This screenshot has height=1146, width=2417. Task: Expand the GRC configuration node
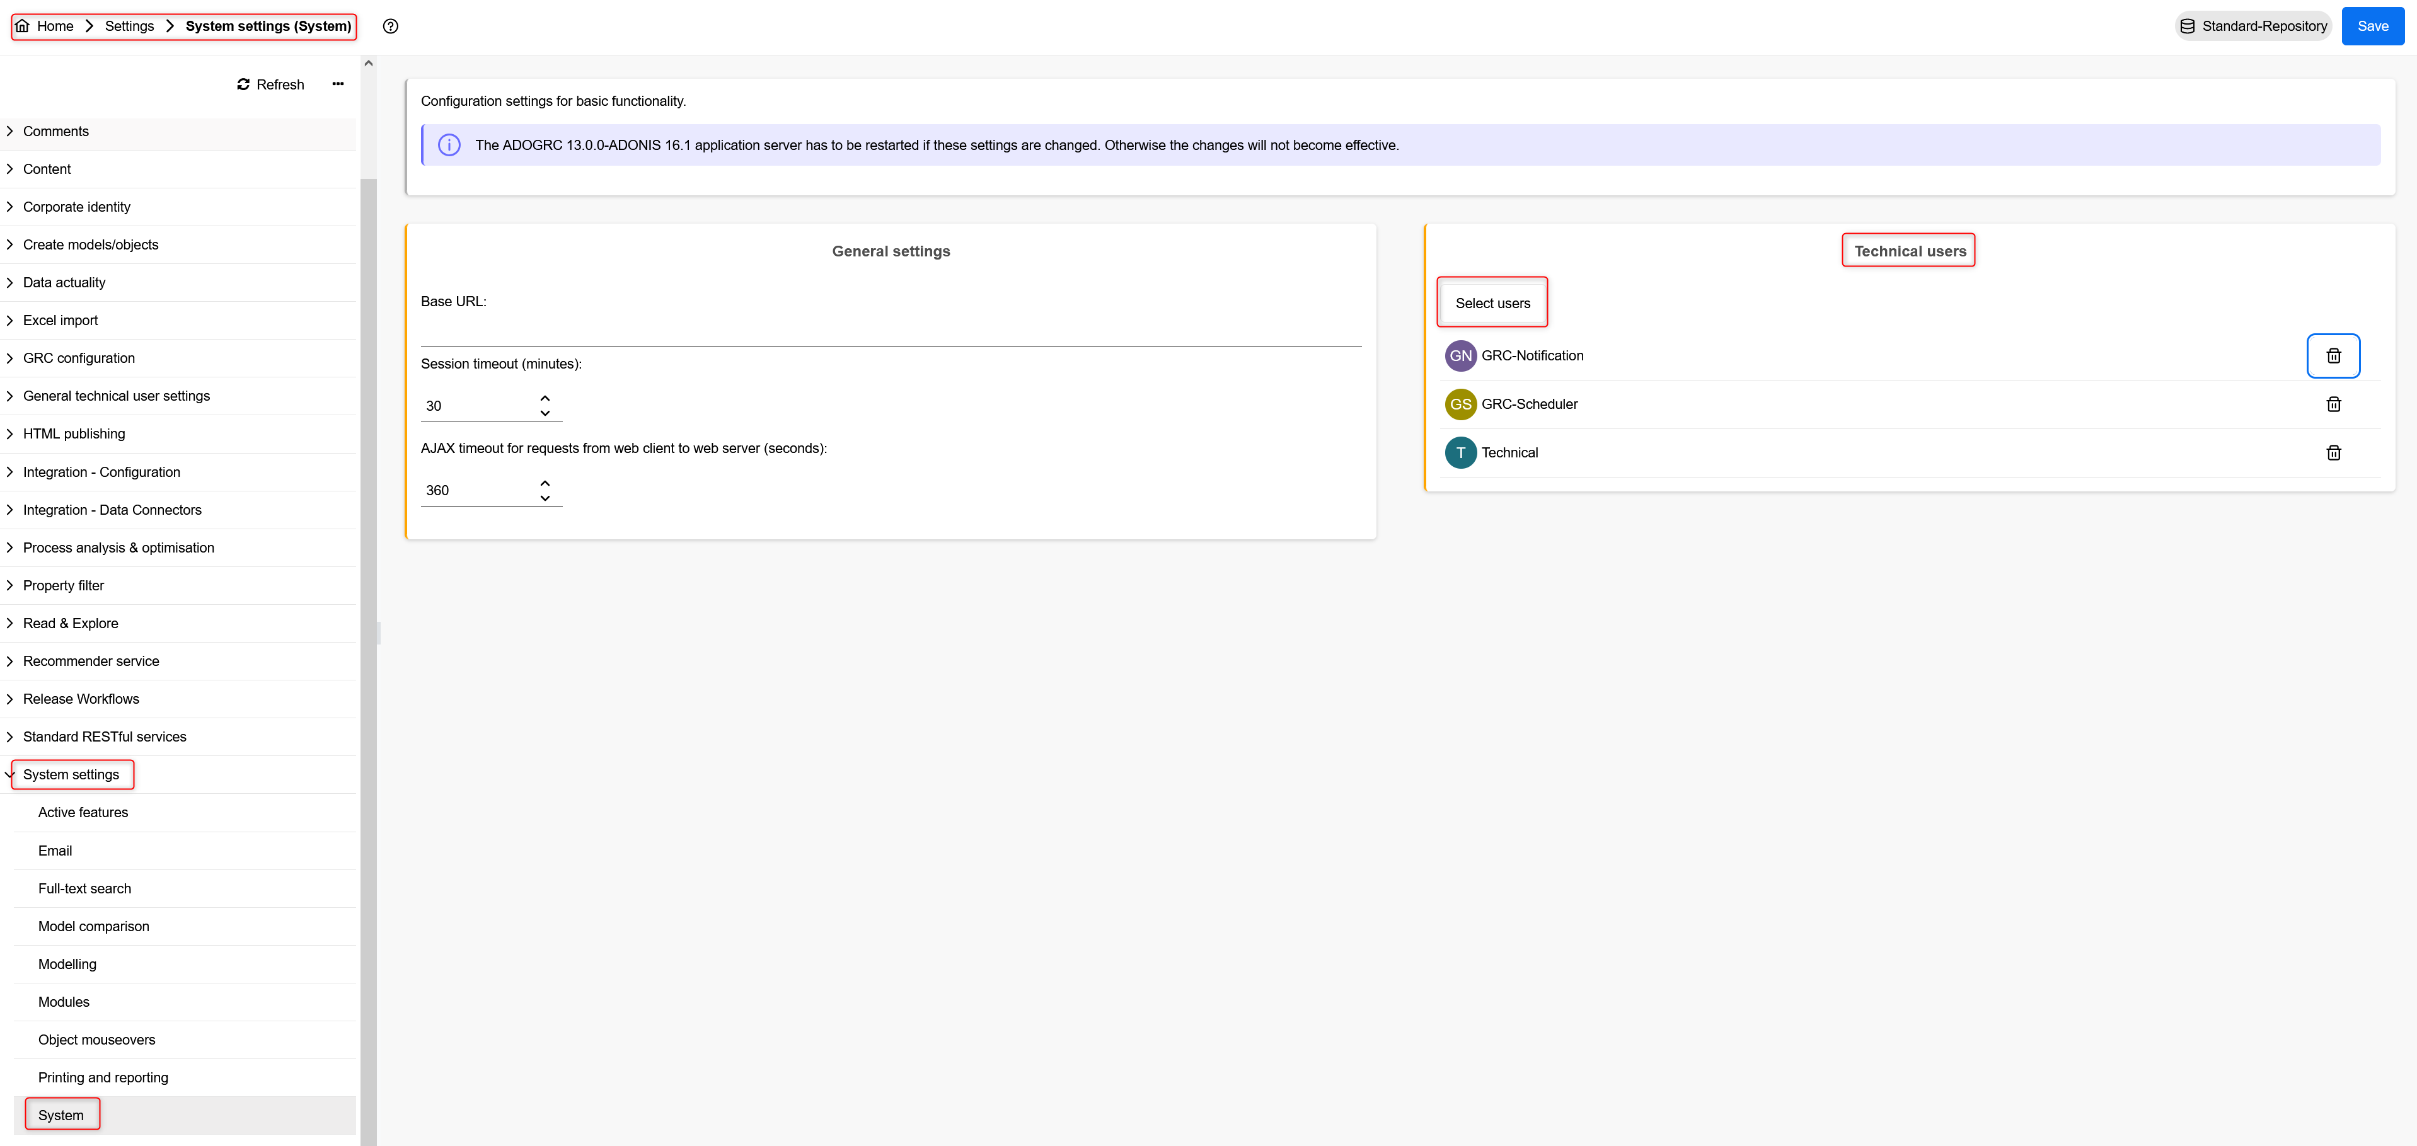pyautogui.click(x=10, y=358)
